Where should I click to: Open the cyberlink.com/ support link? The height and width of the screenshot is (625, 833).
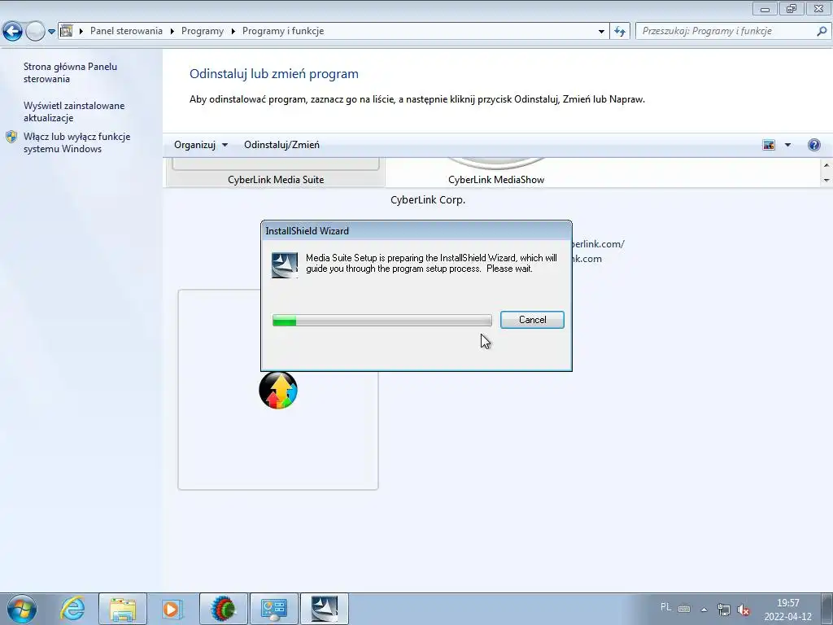598,244
